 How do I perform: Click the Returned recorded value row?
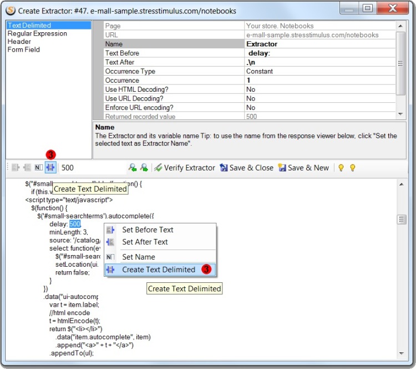click(250, 117)
